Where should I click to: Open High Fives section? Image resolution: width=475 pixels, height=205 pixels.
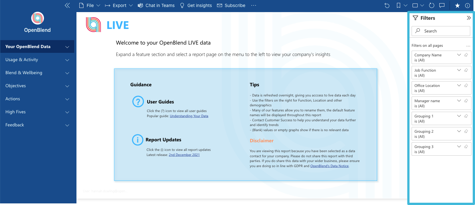coord(37,112)
